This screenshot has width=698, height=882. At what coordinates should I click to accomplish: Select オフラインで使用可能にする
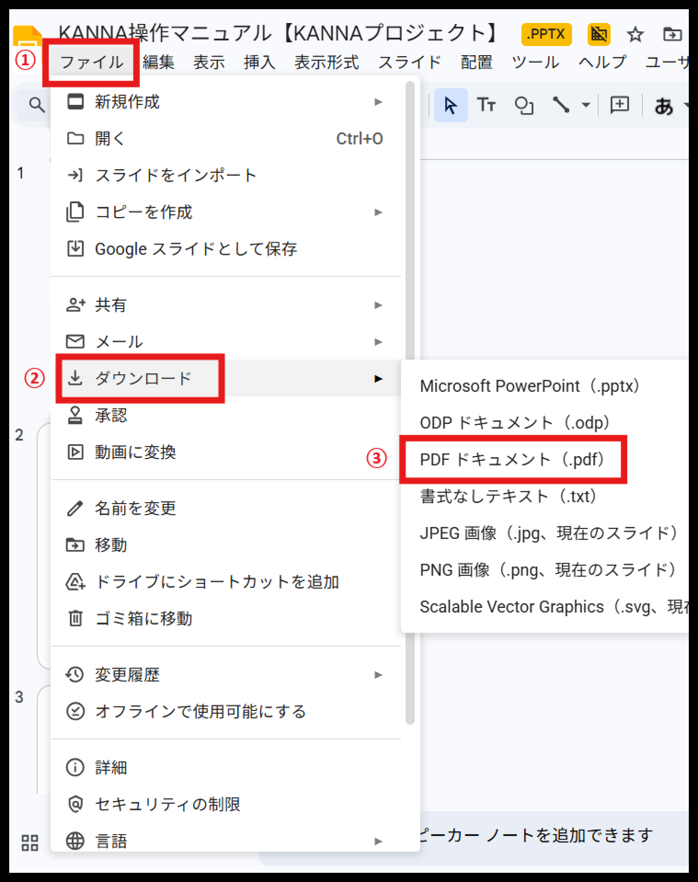click(226, 711)
